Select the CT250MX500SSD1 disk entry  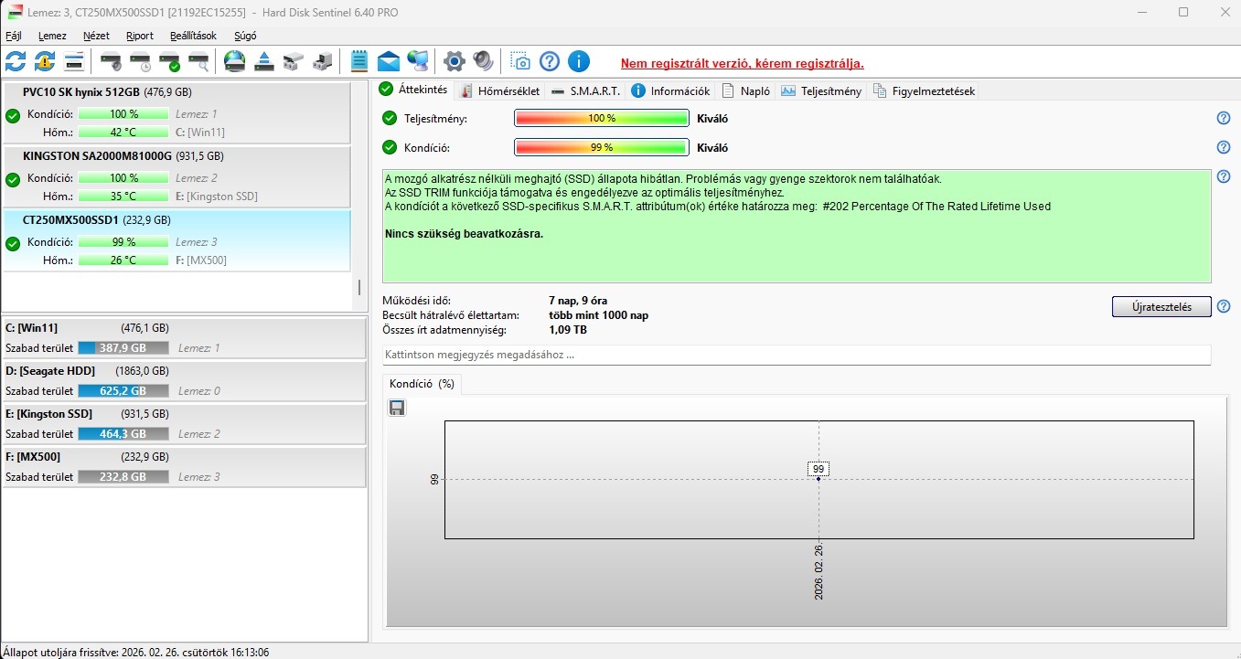(177, 240)
